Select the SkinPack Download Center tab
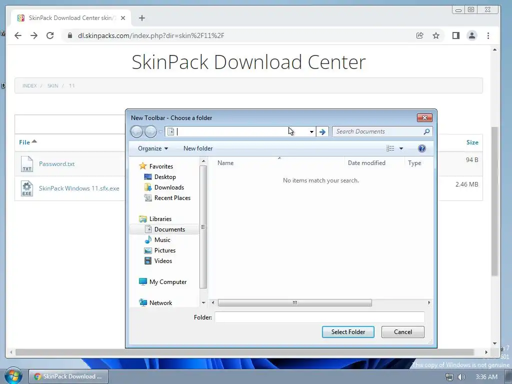Screen dimensions: 512x384 (x=71, y=18)
